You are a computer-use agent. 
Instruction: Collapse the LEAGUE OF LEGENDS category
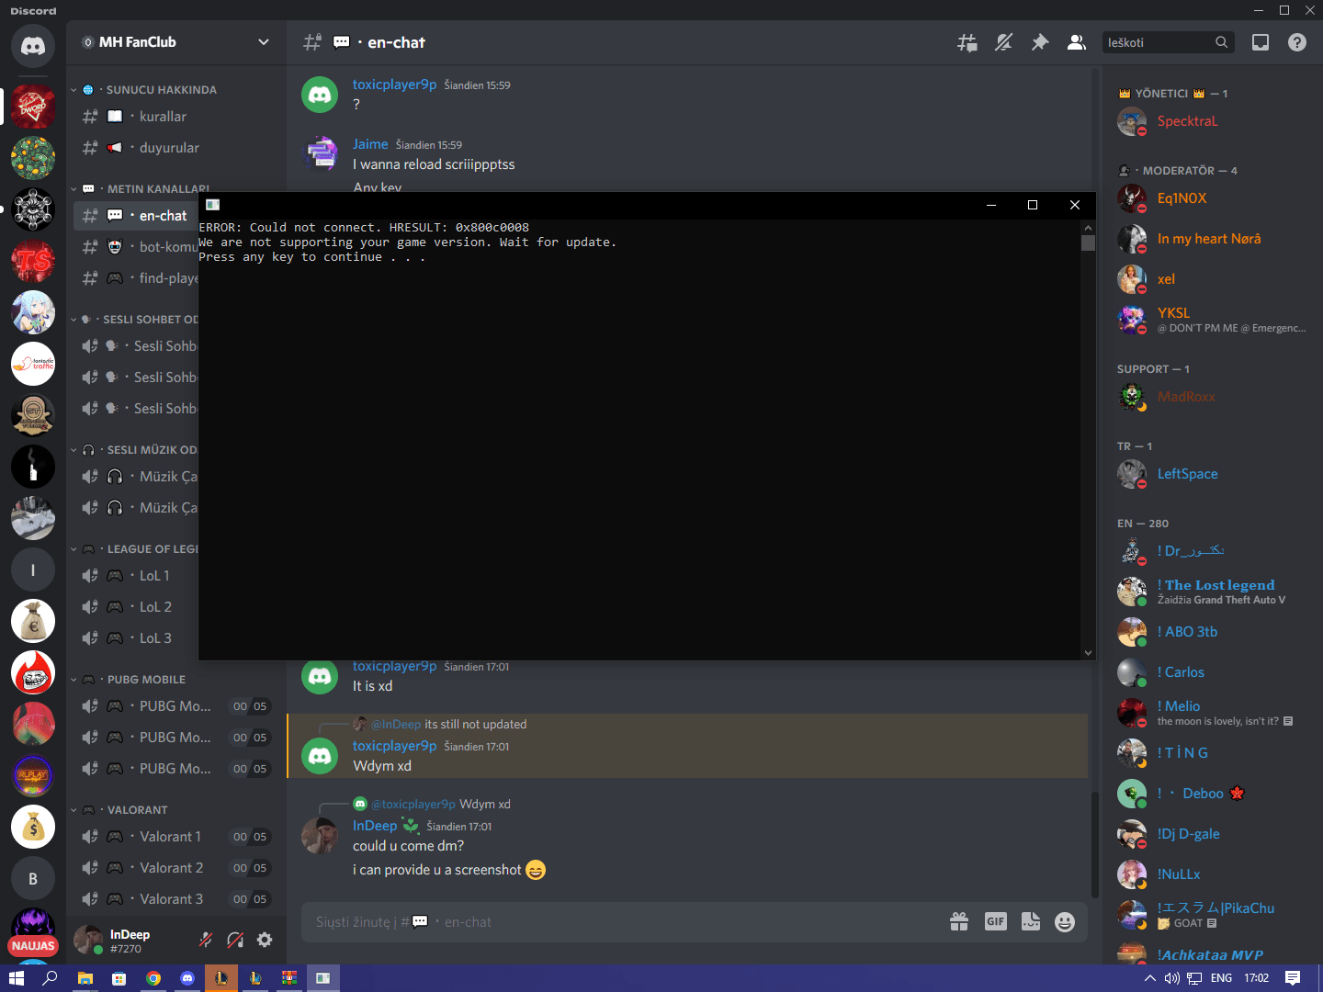pyautogui.click(x=134, y=549)
